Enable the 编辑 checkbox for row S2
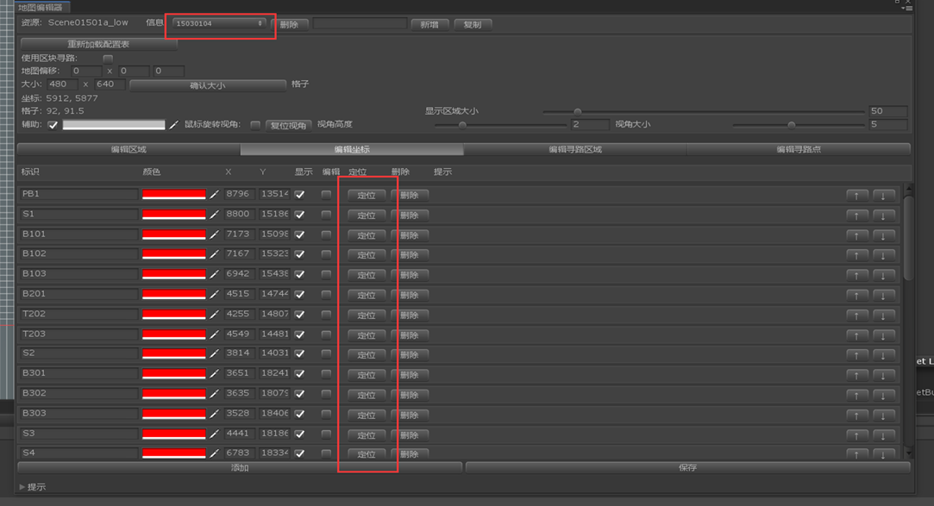934x506 pixels. pyautogui.click(x=326, y=353)
